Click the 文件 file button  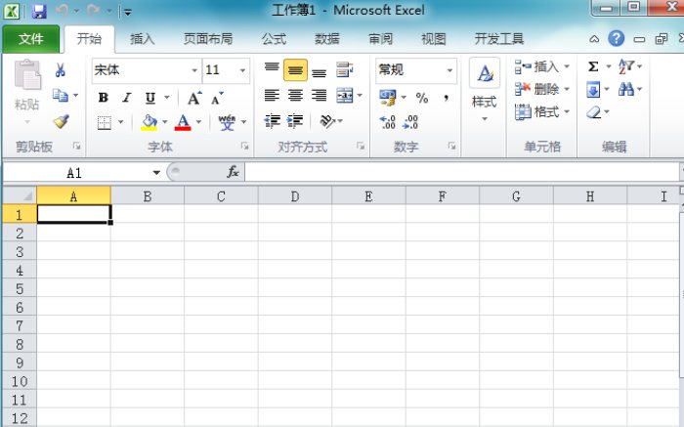point(31,39)
